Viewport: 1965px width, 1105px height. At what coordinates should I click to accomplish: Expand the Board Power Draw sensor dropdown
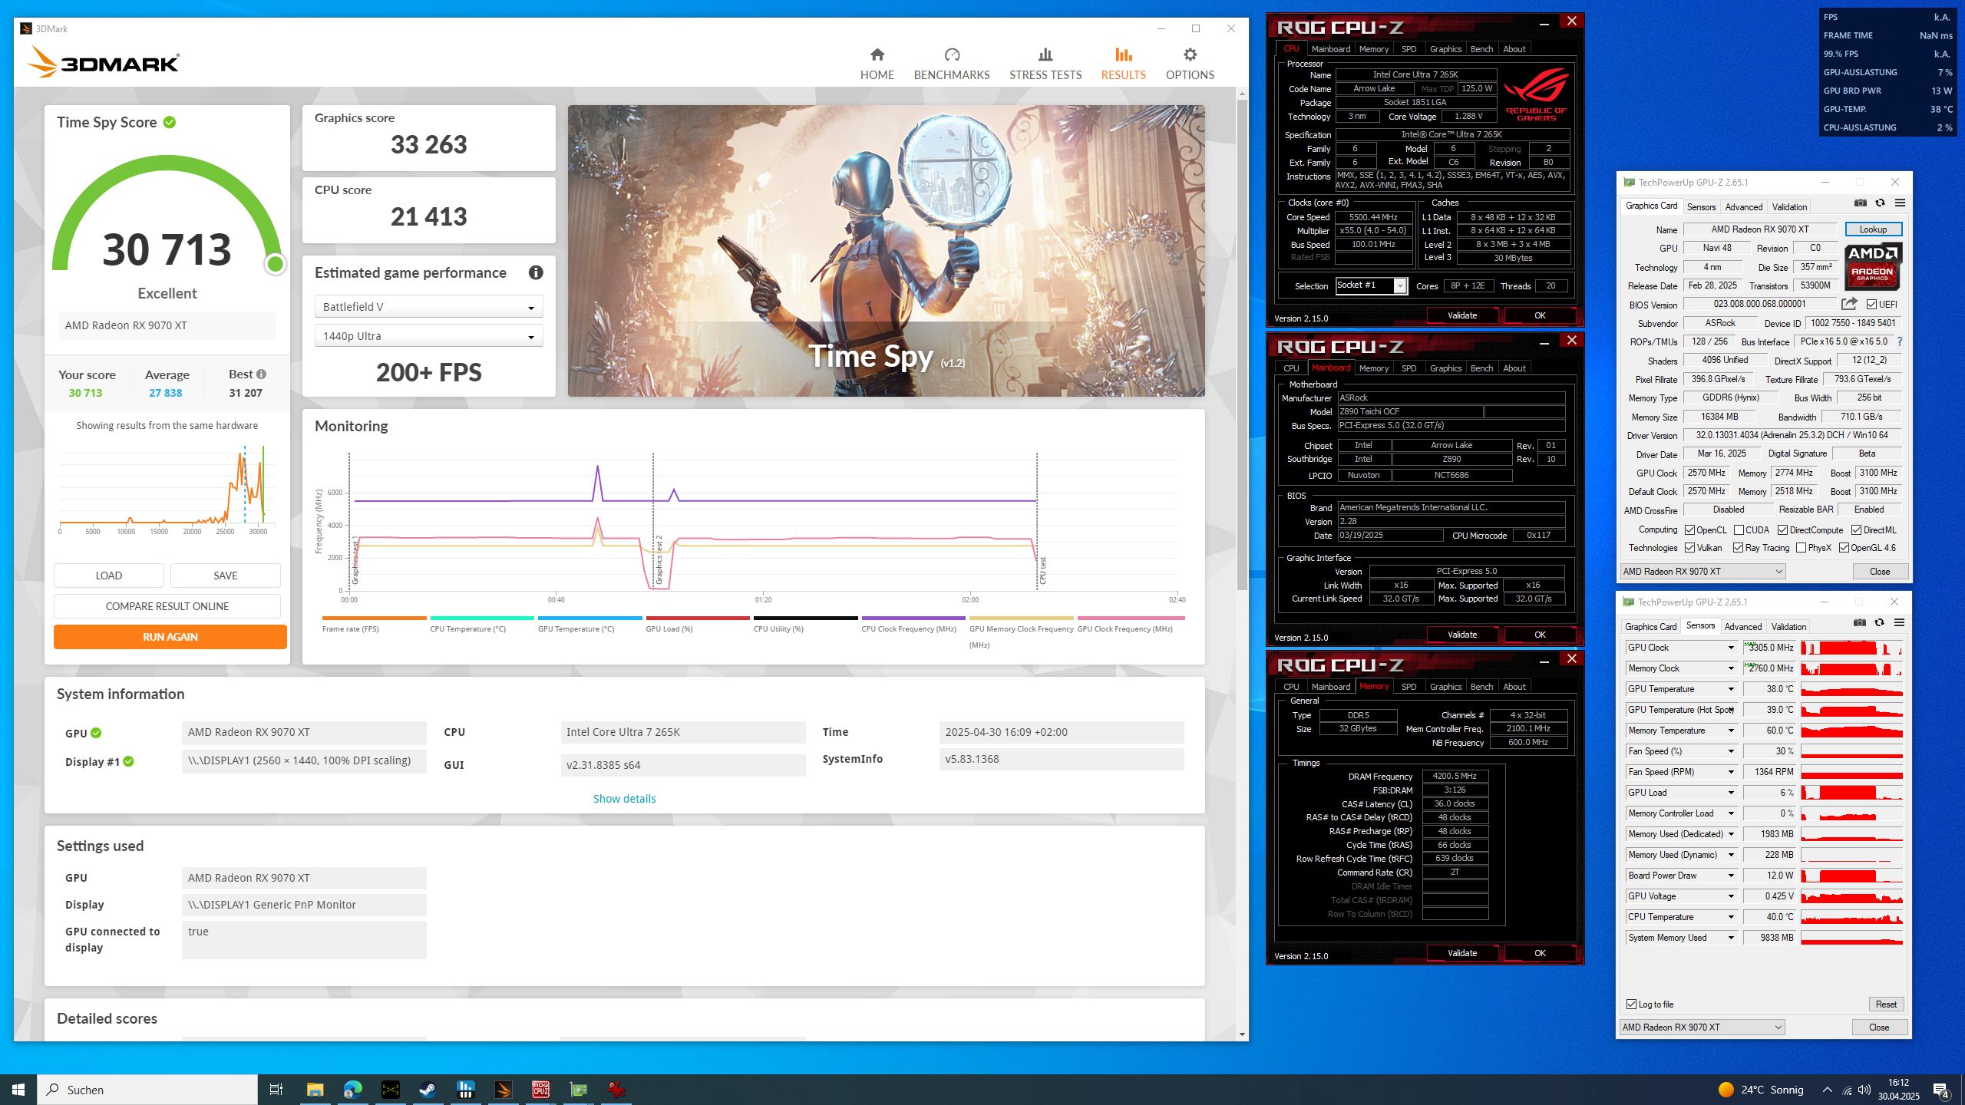[x=1731, y=876]
